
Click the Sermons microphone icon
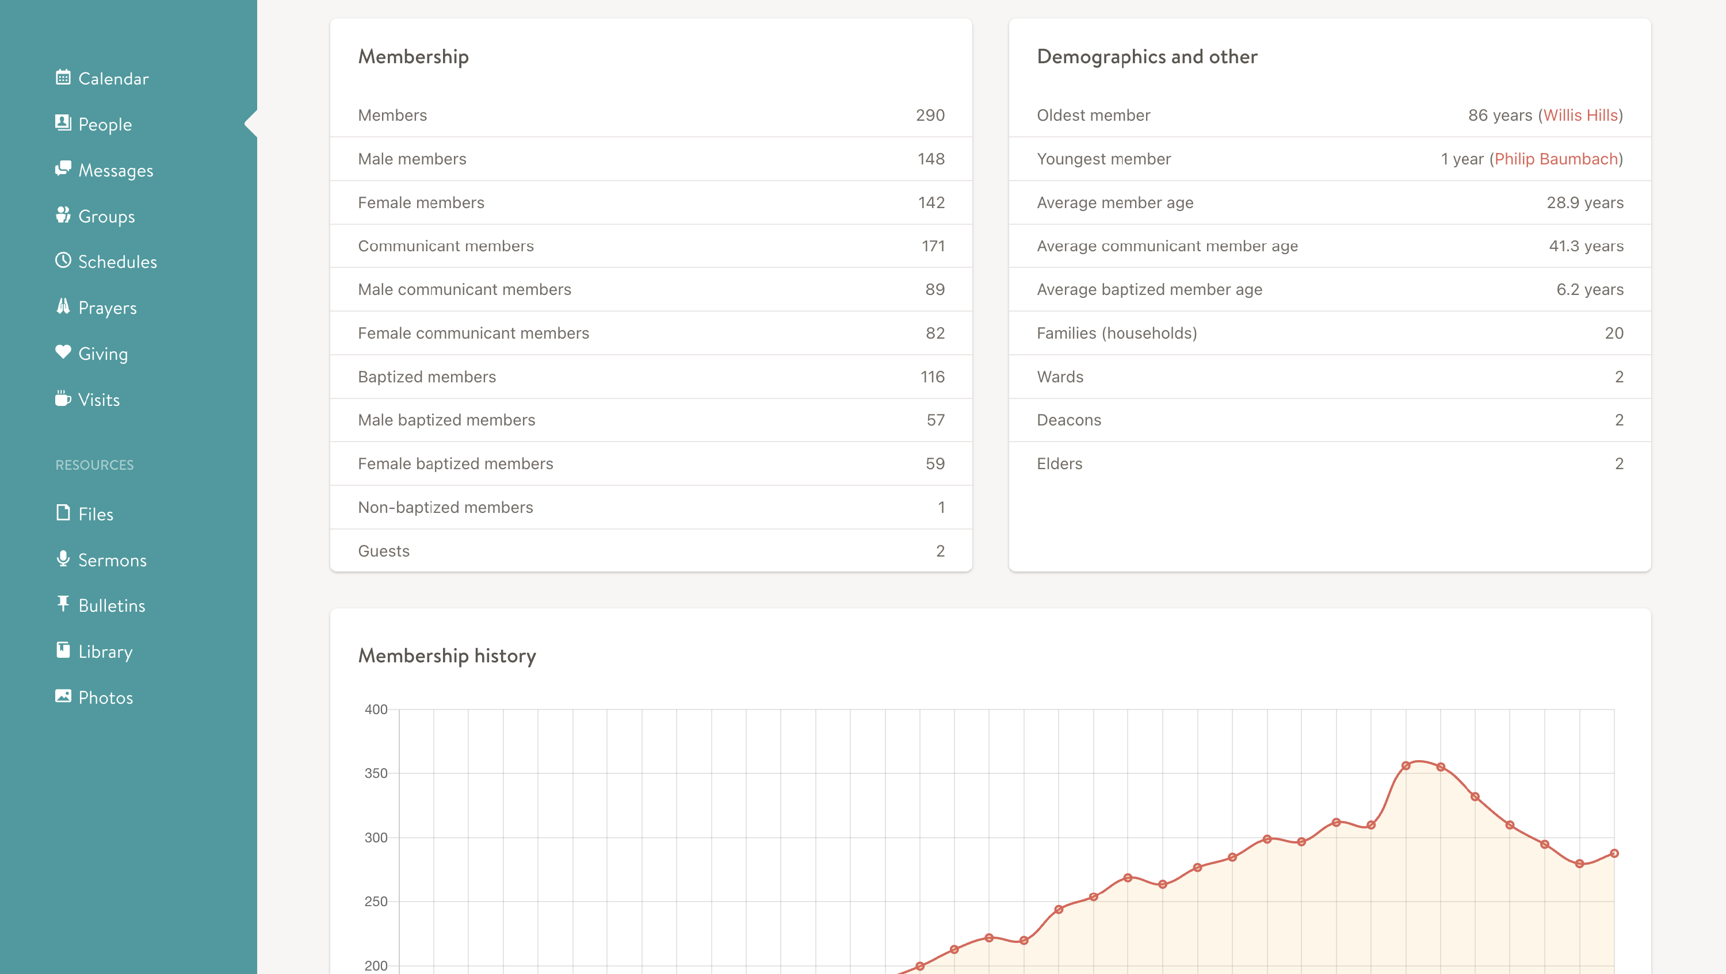(63, 559)
